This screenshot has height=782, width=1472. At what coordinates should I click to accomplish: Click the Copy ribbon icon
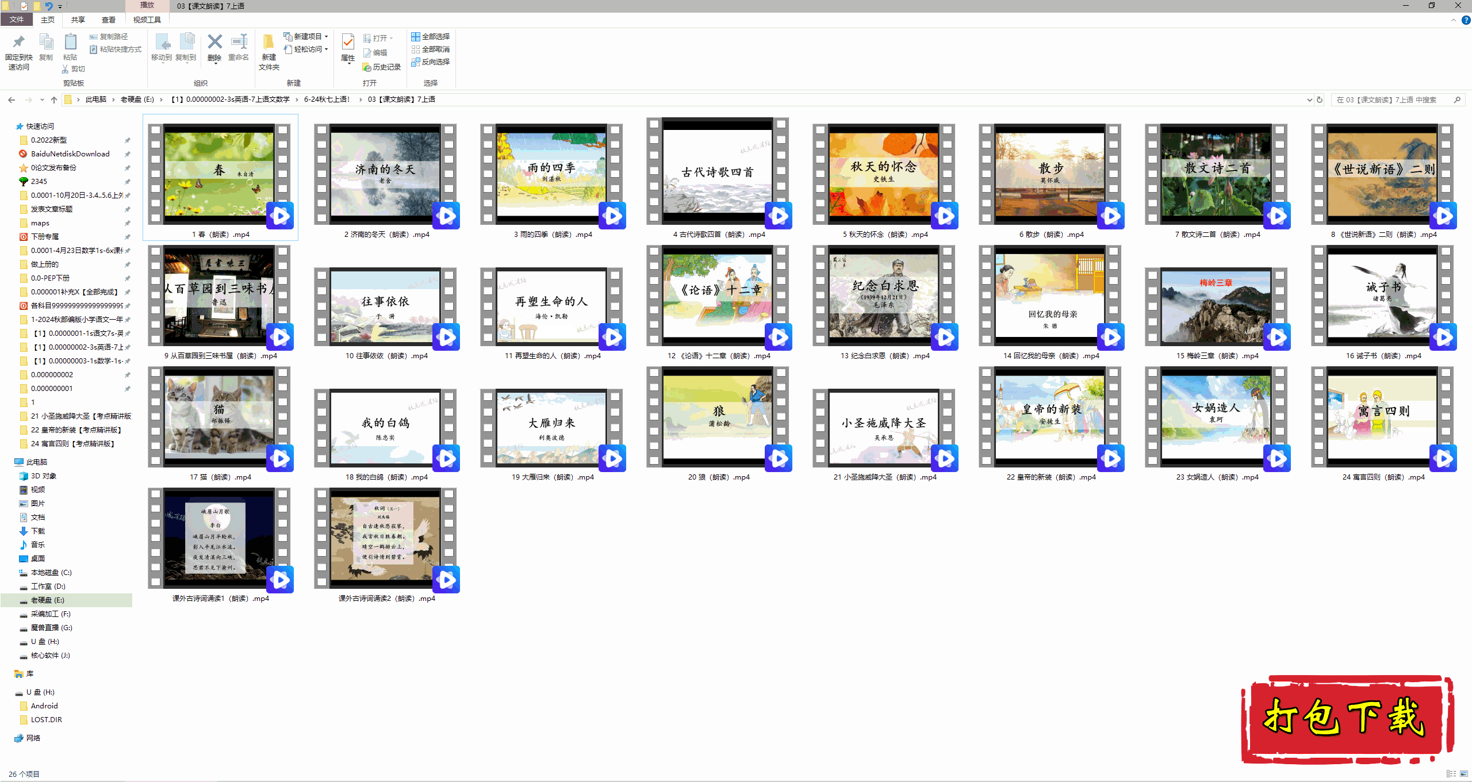[x=46, y=43]
